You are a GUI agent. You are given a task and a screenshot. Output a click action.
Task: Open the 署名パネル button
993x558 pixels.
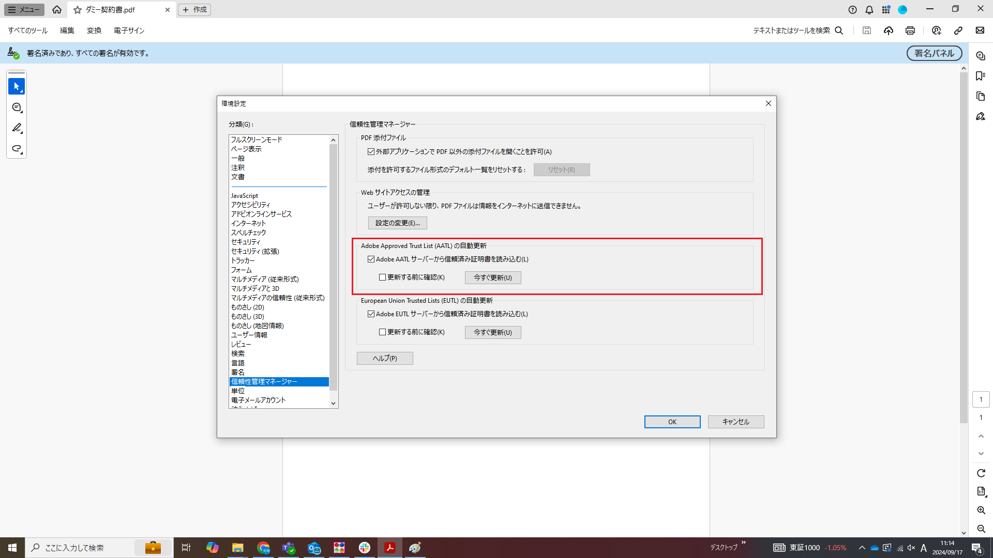click(x=934, y=53)
